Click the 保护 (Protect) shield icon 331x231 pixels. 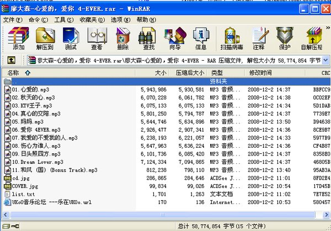(x=285, y=39)
